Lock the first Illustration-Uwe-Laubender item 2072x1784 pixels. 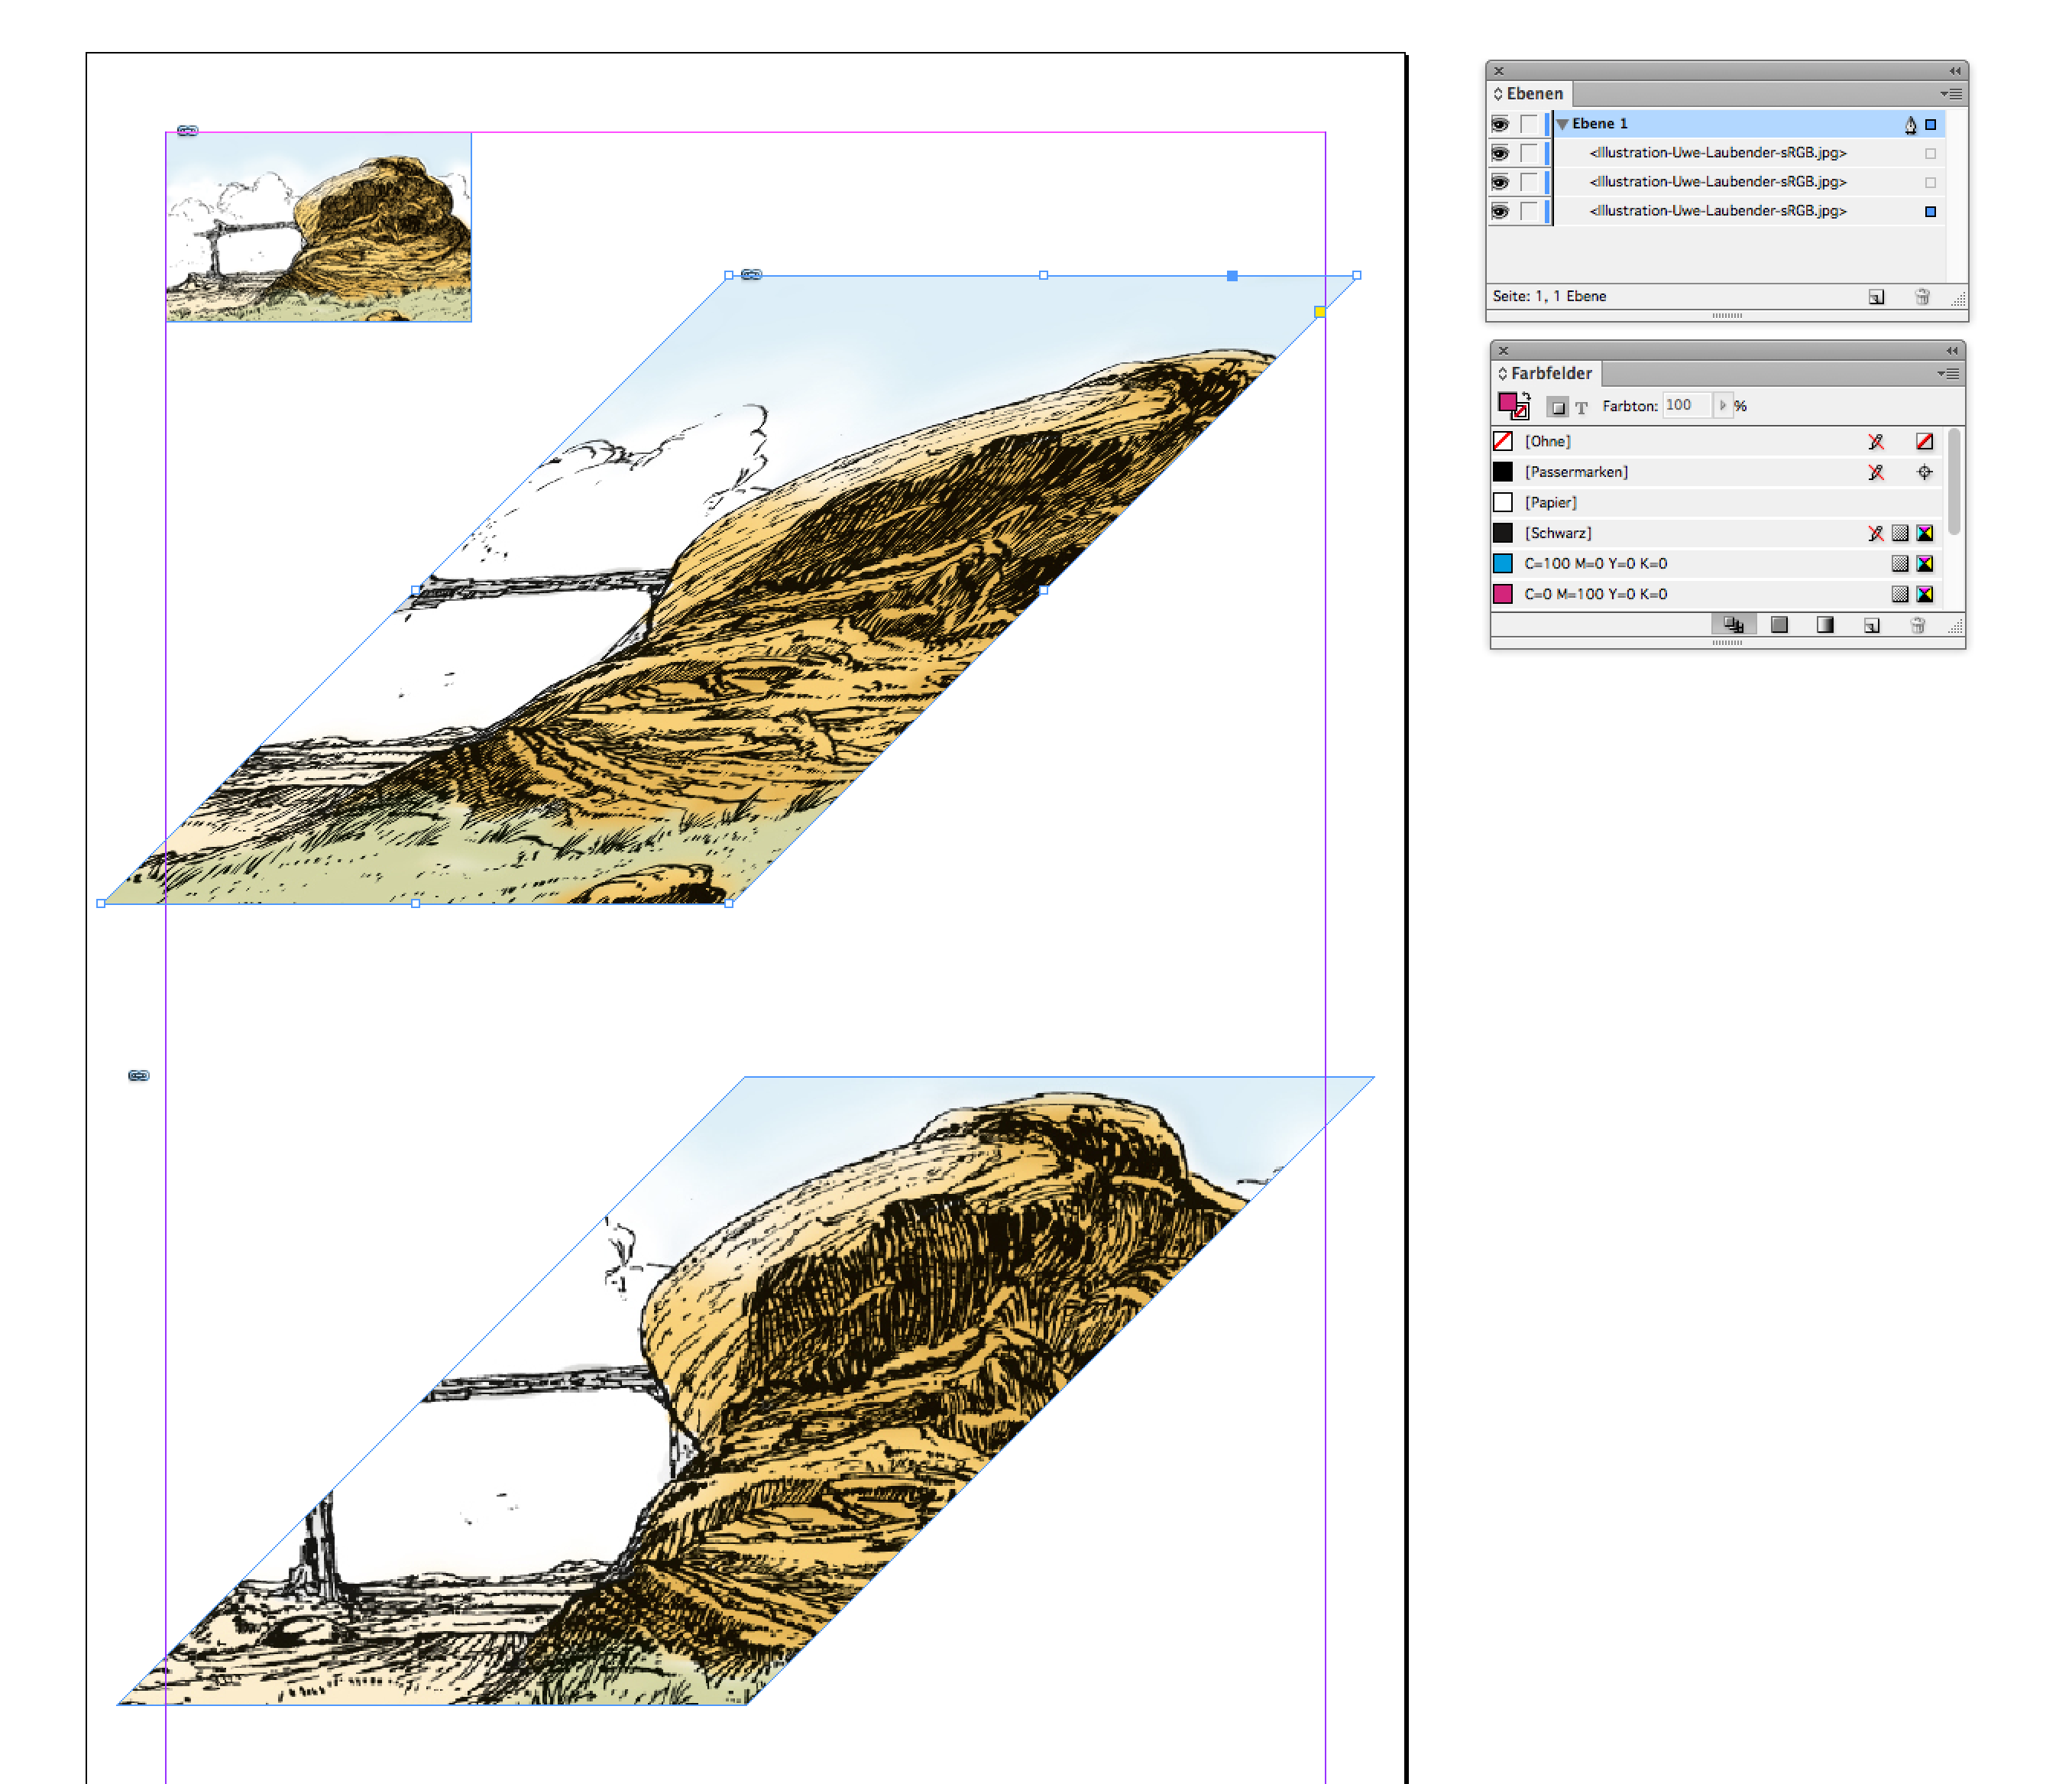pos(1528,153)
